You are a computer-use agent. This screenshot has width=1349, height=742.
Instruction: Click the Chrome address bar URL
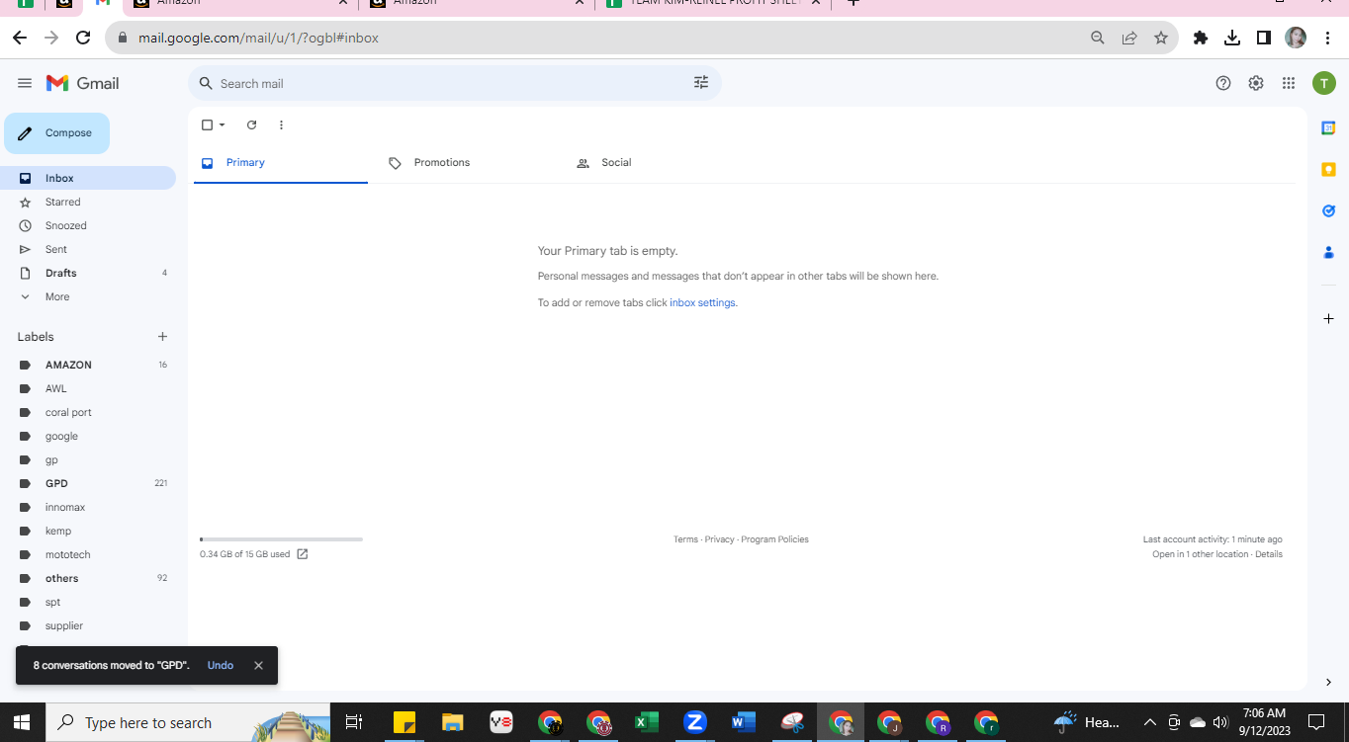(x=258, y=38)
